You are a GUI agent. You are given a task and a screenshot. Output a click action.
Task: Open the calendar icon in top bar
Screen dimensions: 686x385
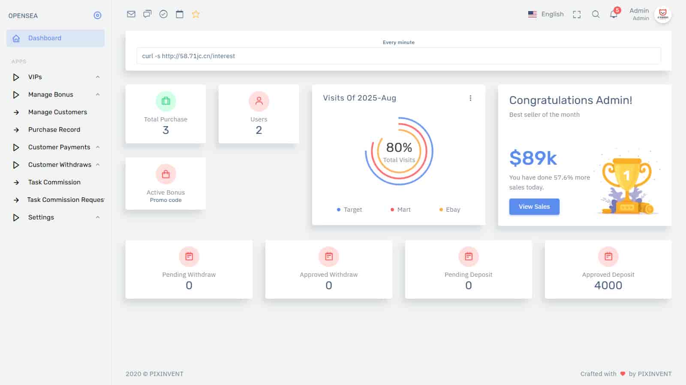coord(180,14)
